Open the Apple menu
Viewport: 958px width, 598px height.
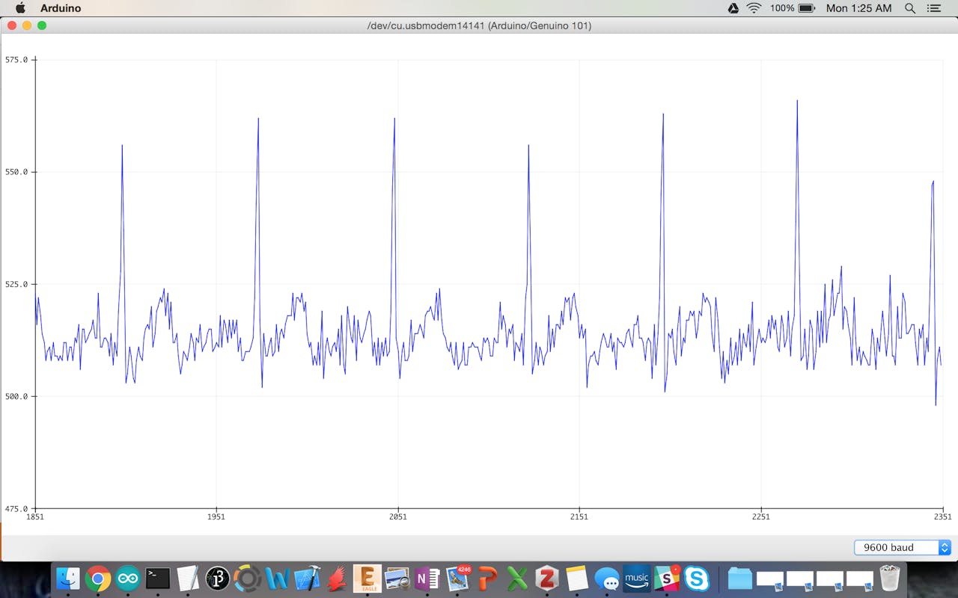coord(20,8)
